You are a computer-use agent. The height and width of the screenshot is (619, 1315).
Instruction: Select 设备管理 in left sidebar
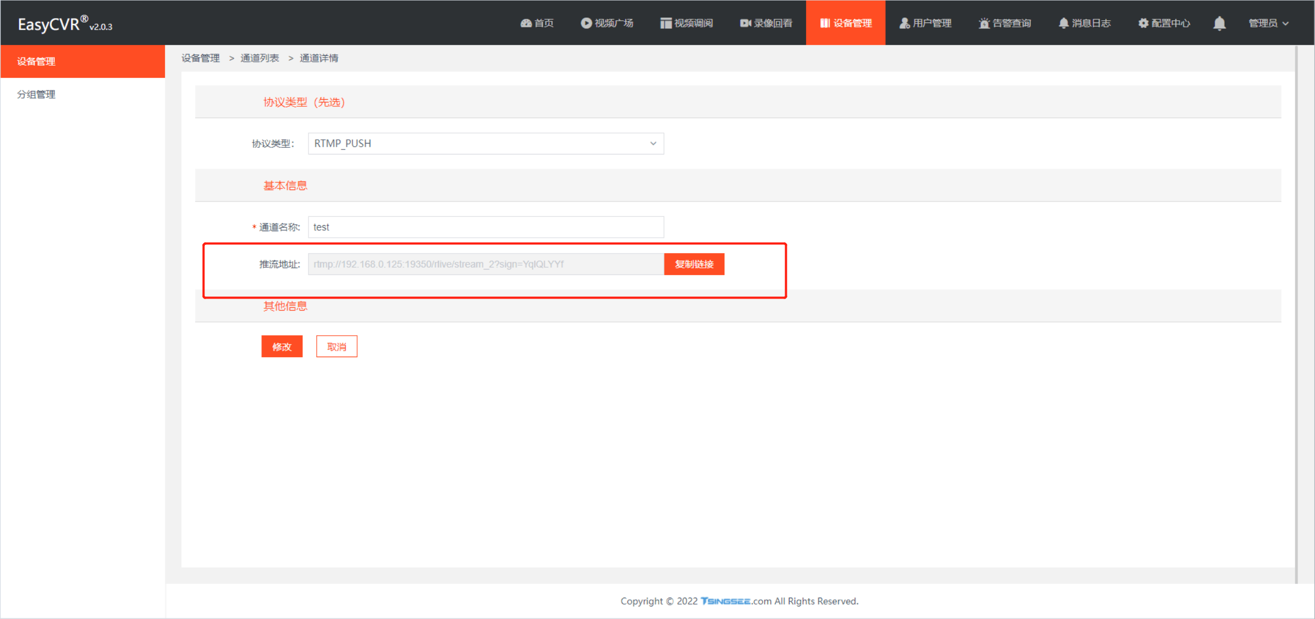pyautogui.click(x=36, y=61)
